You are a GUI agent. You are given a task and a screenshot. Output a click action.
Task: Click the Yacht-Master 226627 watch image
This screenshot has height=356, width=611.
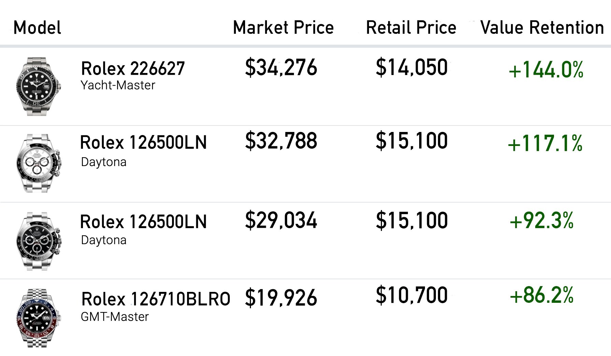38,87
